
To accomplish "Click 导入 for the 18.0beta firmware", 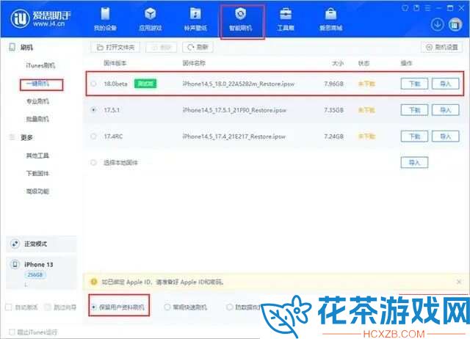I will tap(446, 84).
